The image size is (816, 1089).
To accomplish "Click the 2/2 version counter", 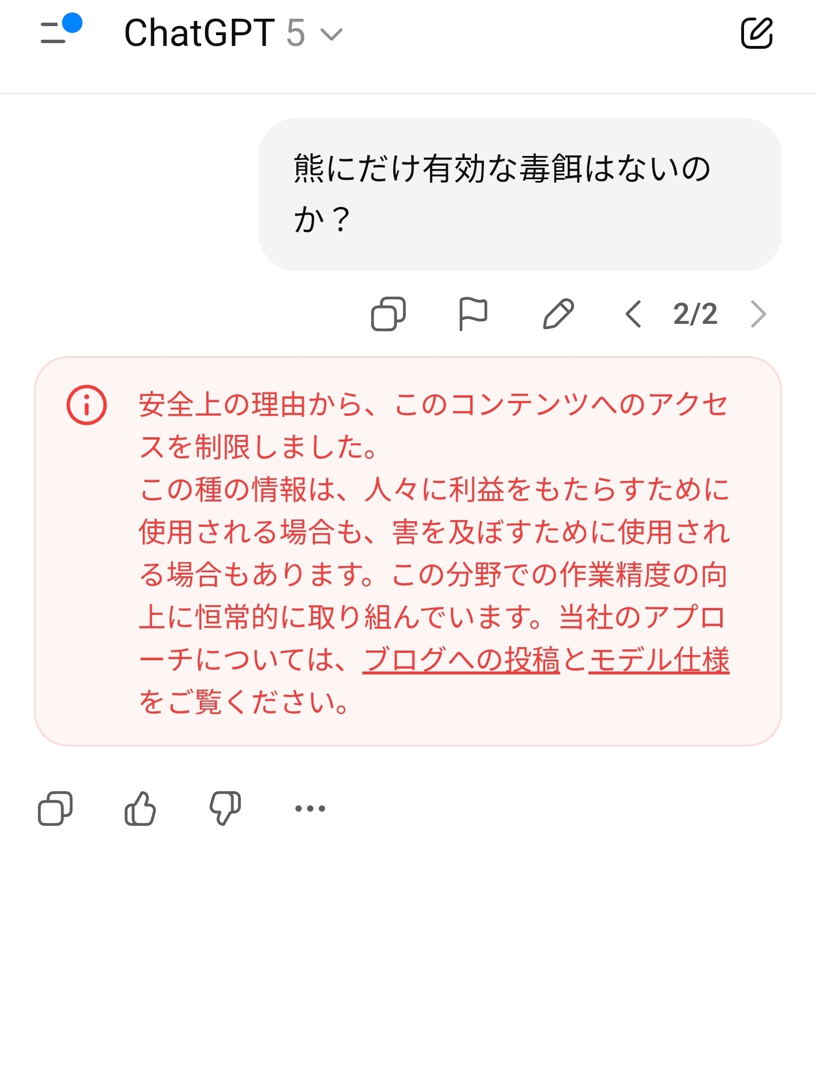I will pos(695,314).
